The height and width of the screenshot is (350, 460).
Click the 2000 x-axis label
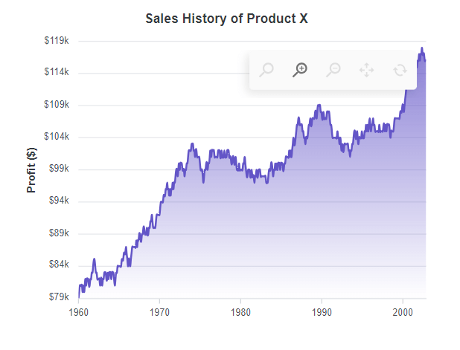coord(403,311)
